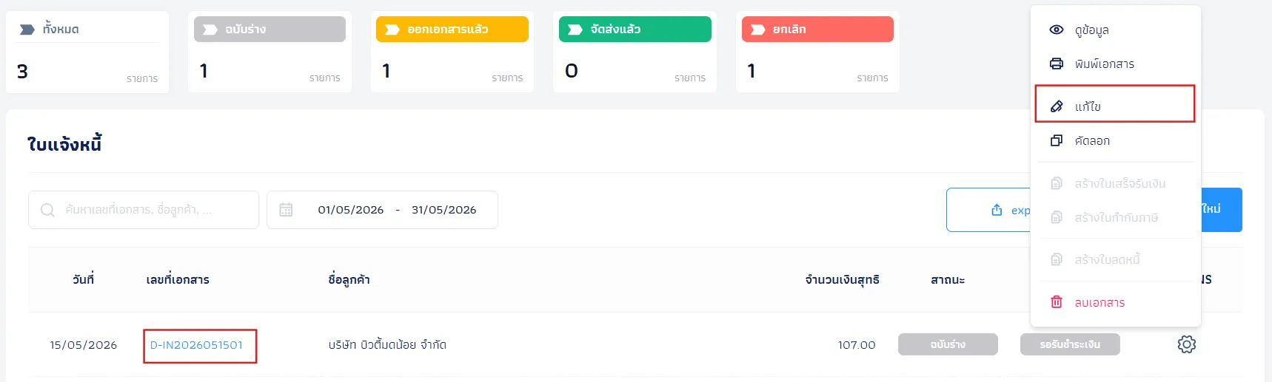Filter by ฉบับร่าง status card
The image size is (1272, 382).
270,52
